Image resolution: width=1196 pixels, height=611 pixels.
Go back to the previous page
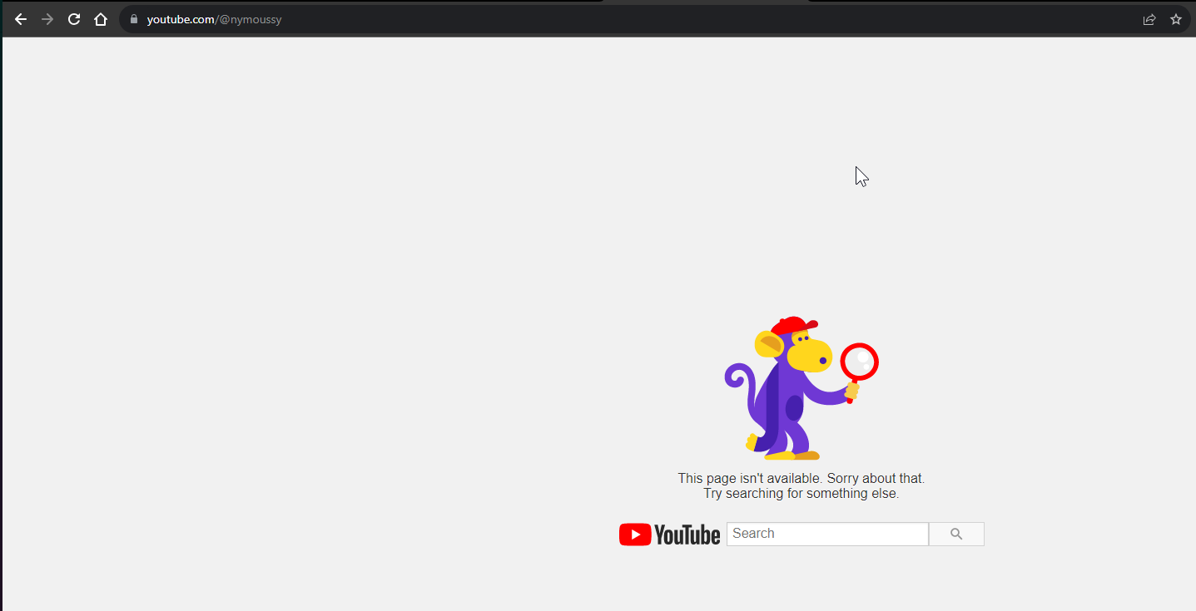pyautogui.click(x=21, y=19)
